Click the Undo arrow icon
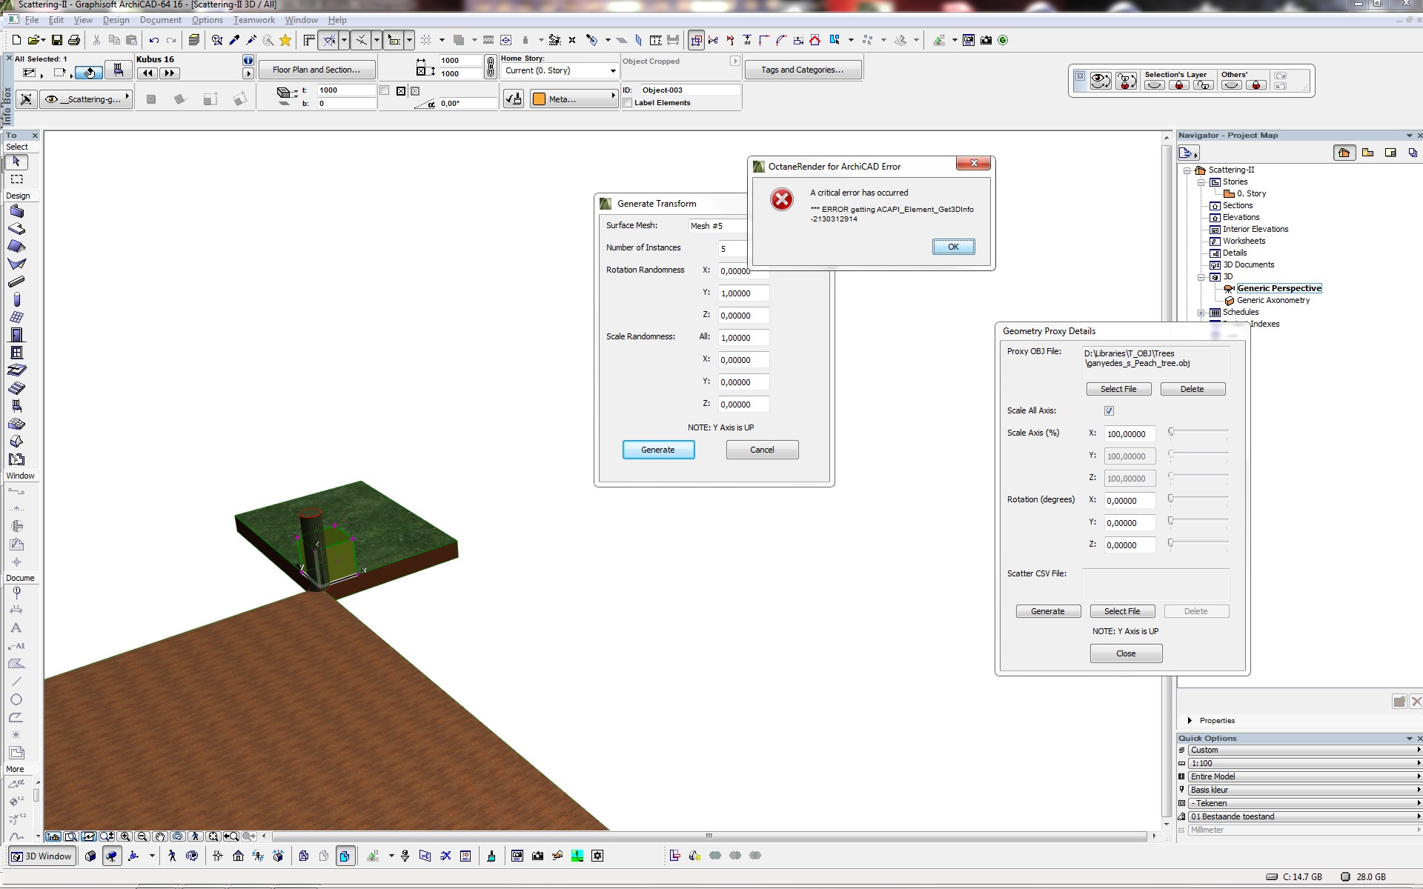 tap(153, 40)
